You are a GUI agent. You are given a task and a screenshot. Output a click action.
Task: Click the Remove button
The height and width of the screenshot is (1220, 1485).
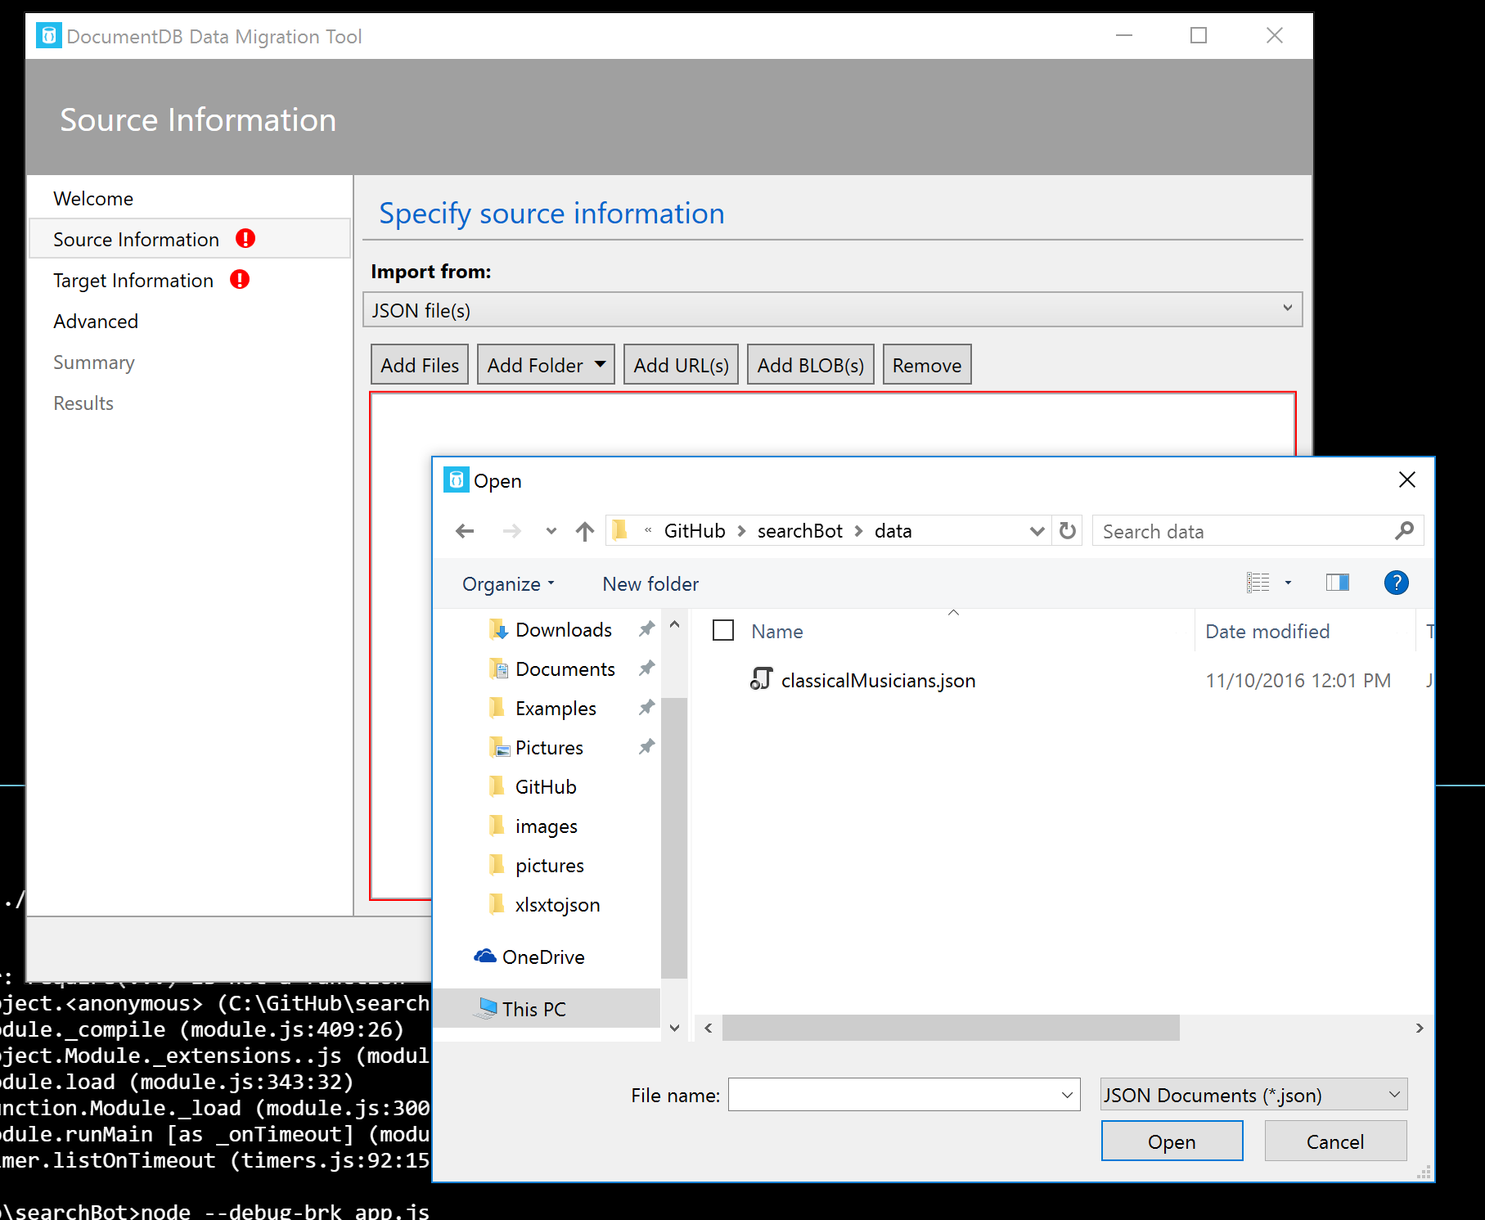926,365
